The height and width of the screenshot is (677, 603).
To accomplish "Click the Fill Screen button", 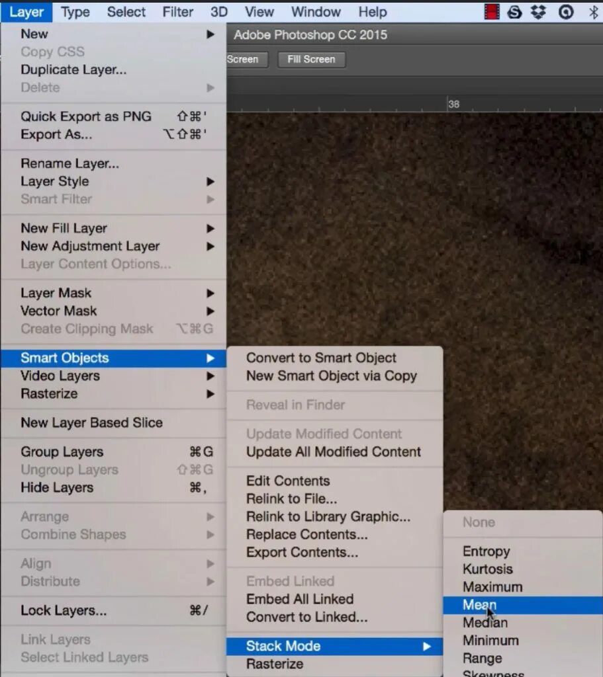I will 311,59.
